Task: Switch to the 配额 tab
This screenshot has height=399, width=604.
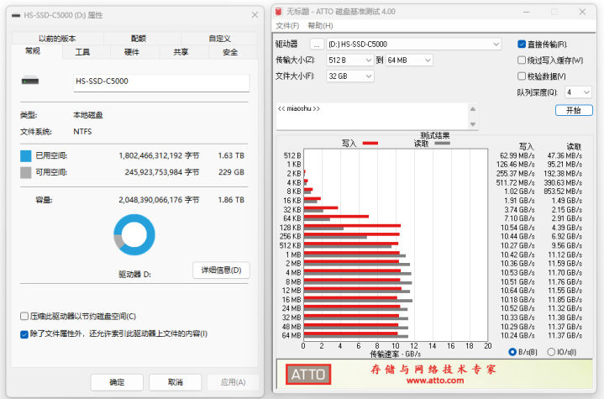Action: tap(139, 39)
